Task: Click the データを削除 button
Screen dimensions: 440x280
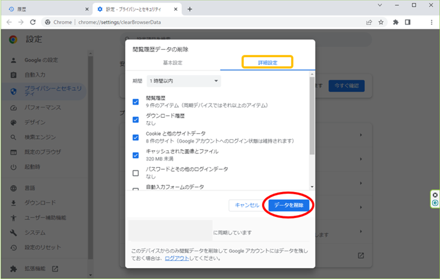Action: pos(289,205)
